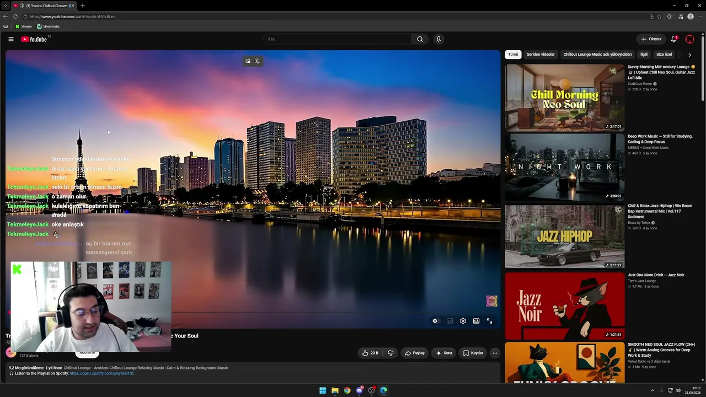Expand the Oluştur create menu
706x397 pixels.
[x=651, y=39]
